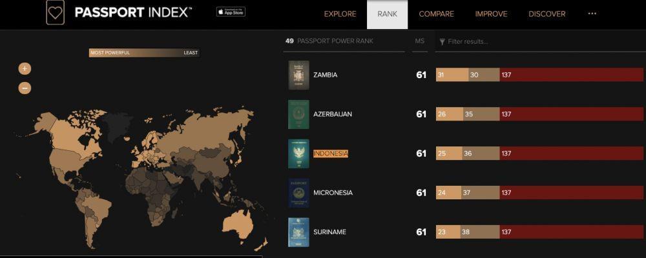Image resolution: width=646 pixels, height=258 pixels.
Task: Sort by the MS column header
Action: pos(419,41)
